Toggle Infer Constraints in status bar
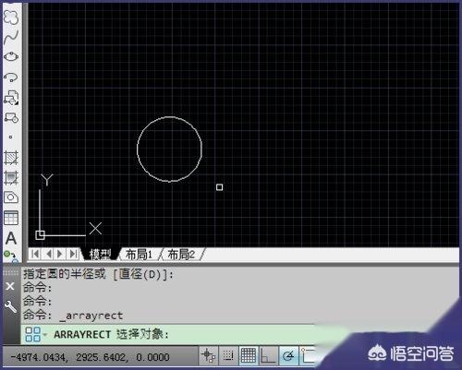Screen dimensions: 462x370 coord(209,355)
